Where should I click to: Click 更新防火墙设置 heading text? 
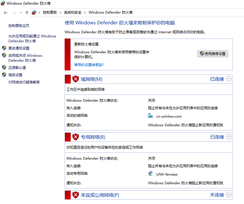tap(86, 44)
